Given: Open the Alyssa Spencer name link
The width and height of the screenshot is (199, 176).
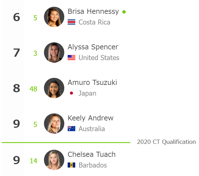Looking at the screenshot, I should tap(93, 47).
